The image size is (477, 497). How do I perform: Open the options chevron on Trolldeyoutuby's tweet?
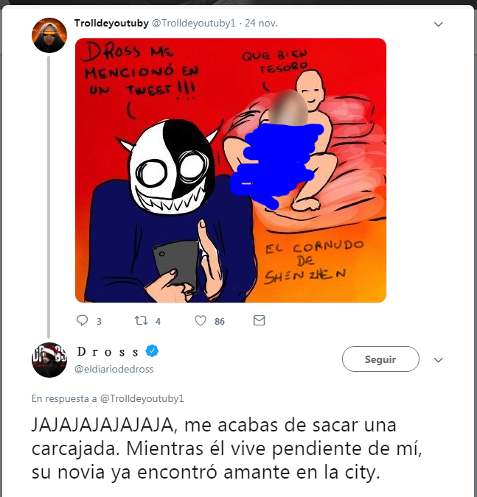pyautogui.click(x=438, y=24)
